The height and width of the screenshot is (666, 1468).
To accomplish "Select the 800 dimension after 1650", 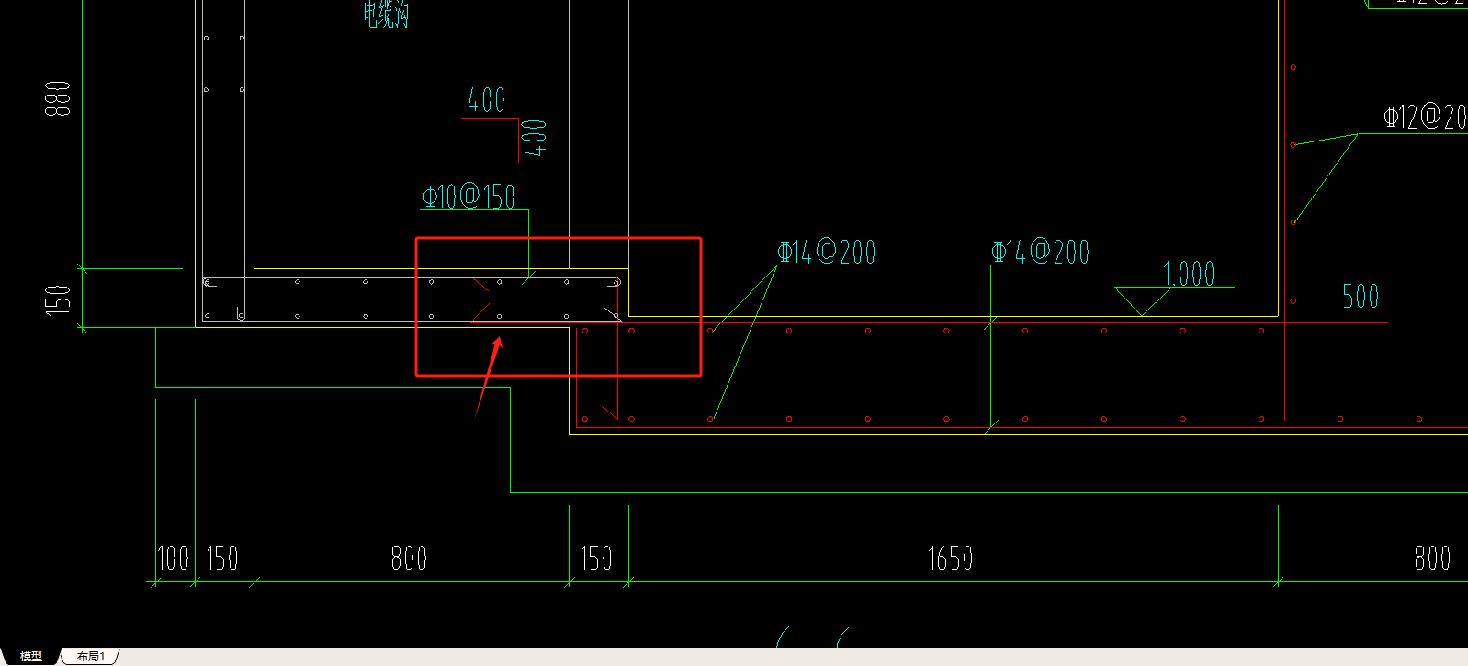I will pyautogui.click(x=1432, y=558).
